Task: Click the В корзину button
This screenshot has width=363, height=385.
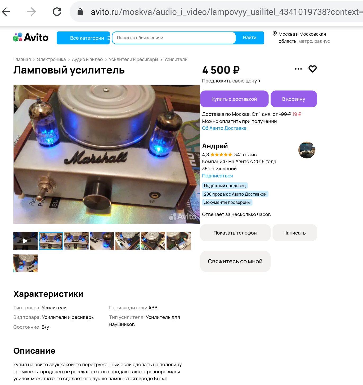Action: point(294,99)
